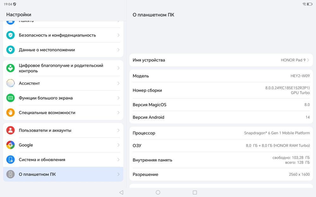316x197 pixels.
Task: Tap the свободно: 103,28 ГБ value
Action: [291, 158]
